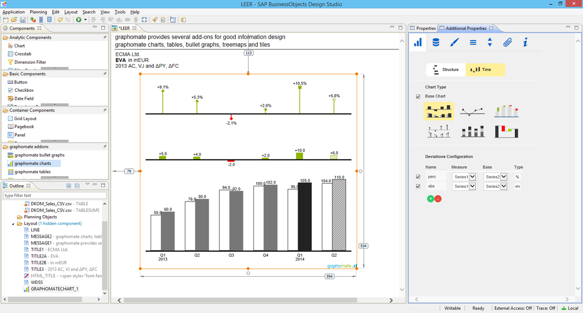The image size is (583, 313).
Task: Select the Dimension Filter component
Action: tap(27, 62)
